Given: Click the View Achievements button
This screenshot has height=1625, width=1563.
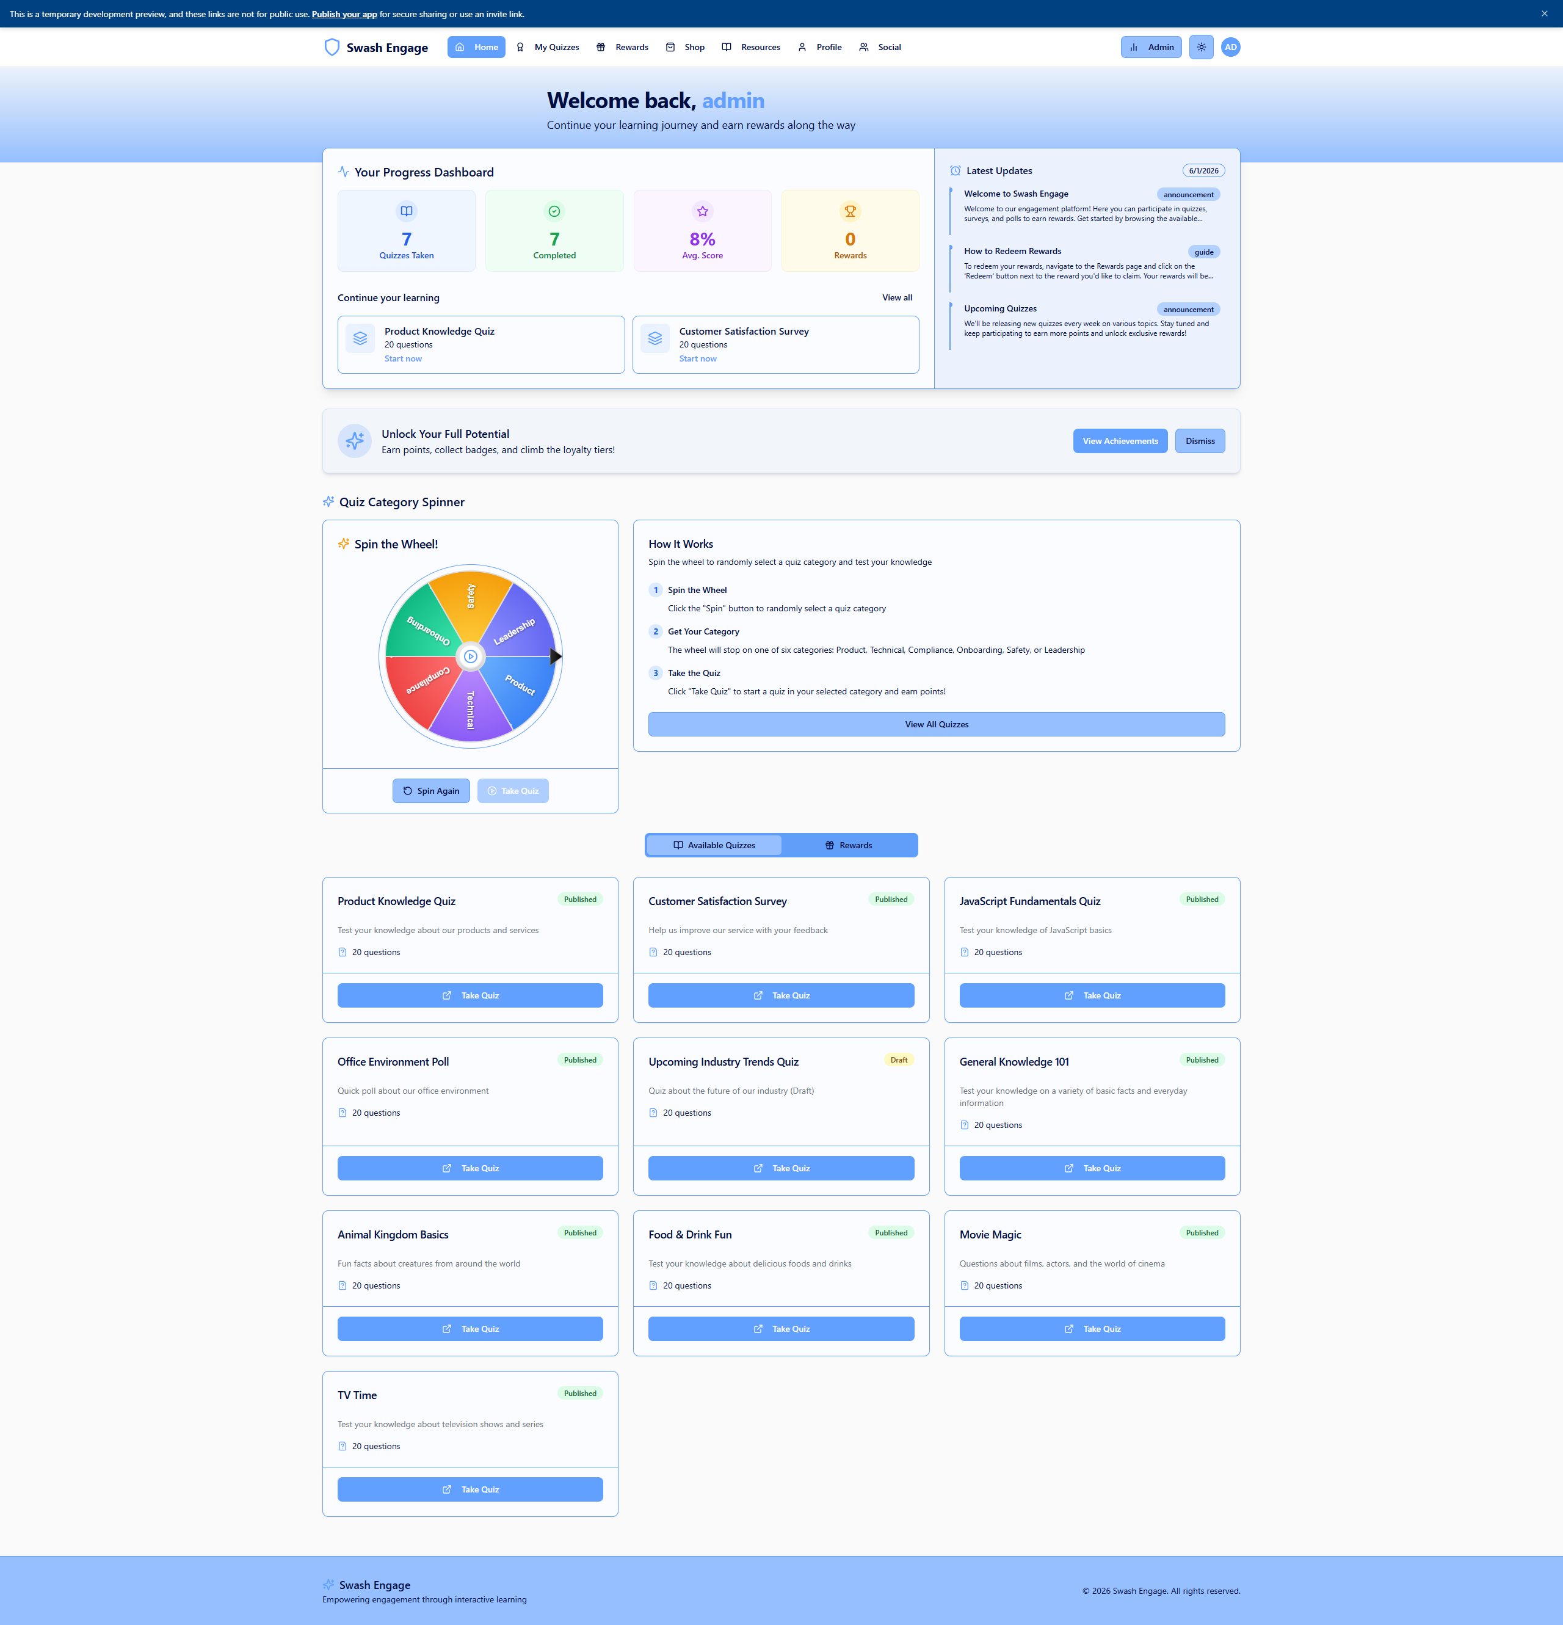Looking at the screenshot, I should [1120, 441].
